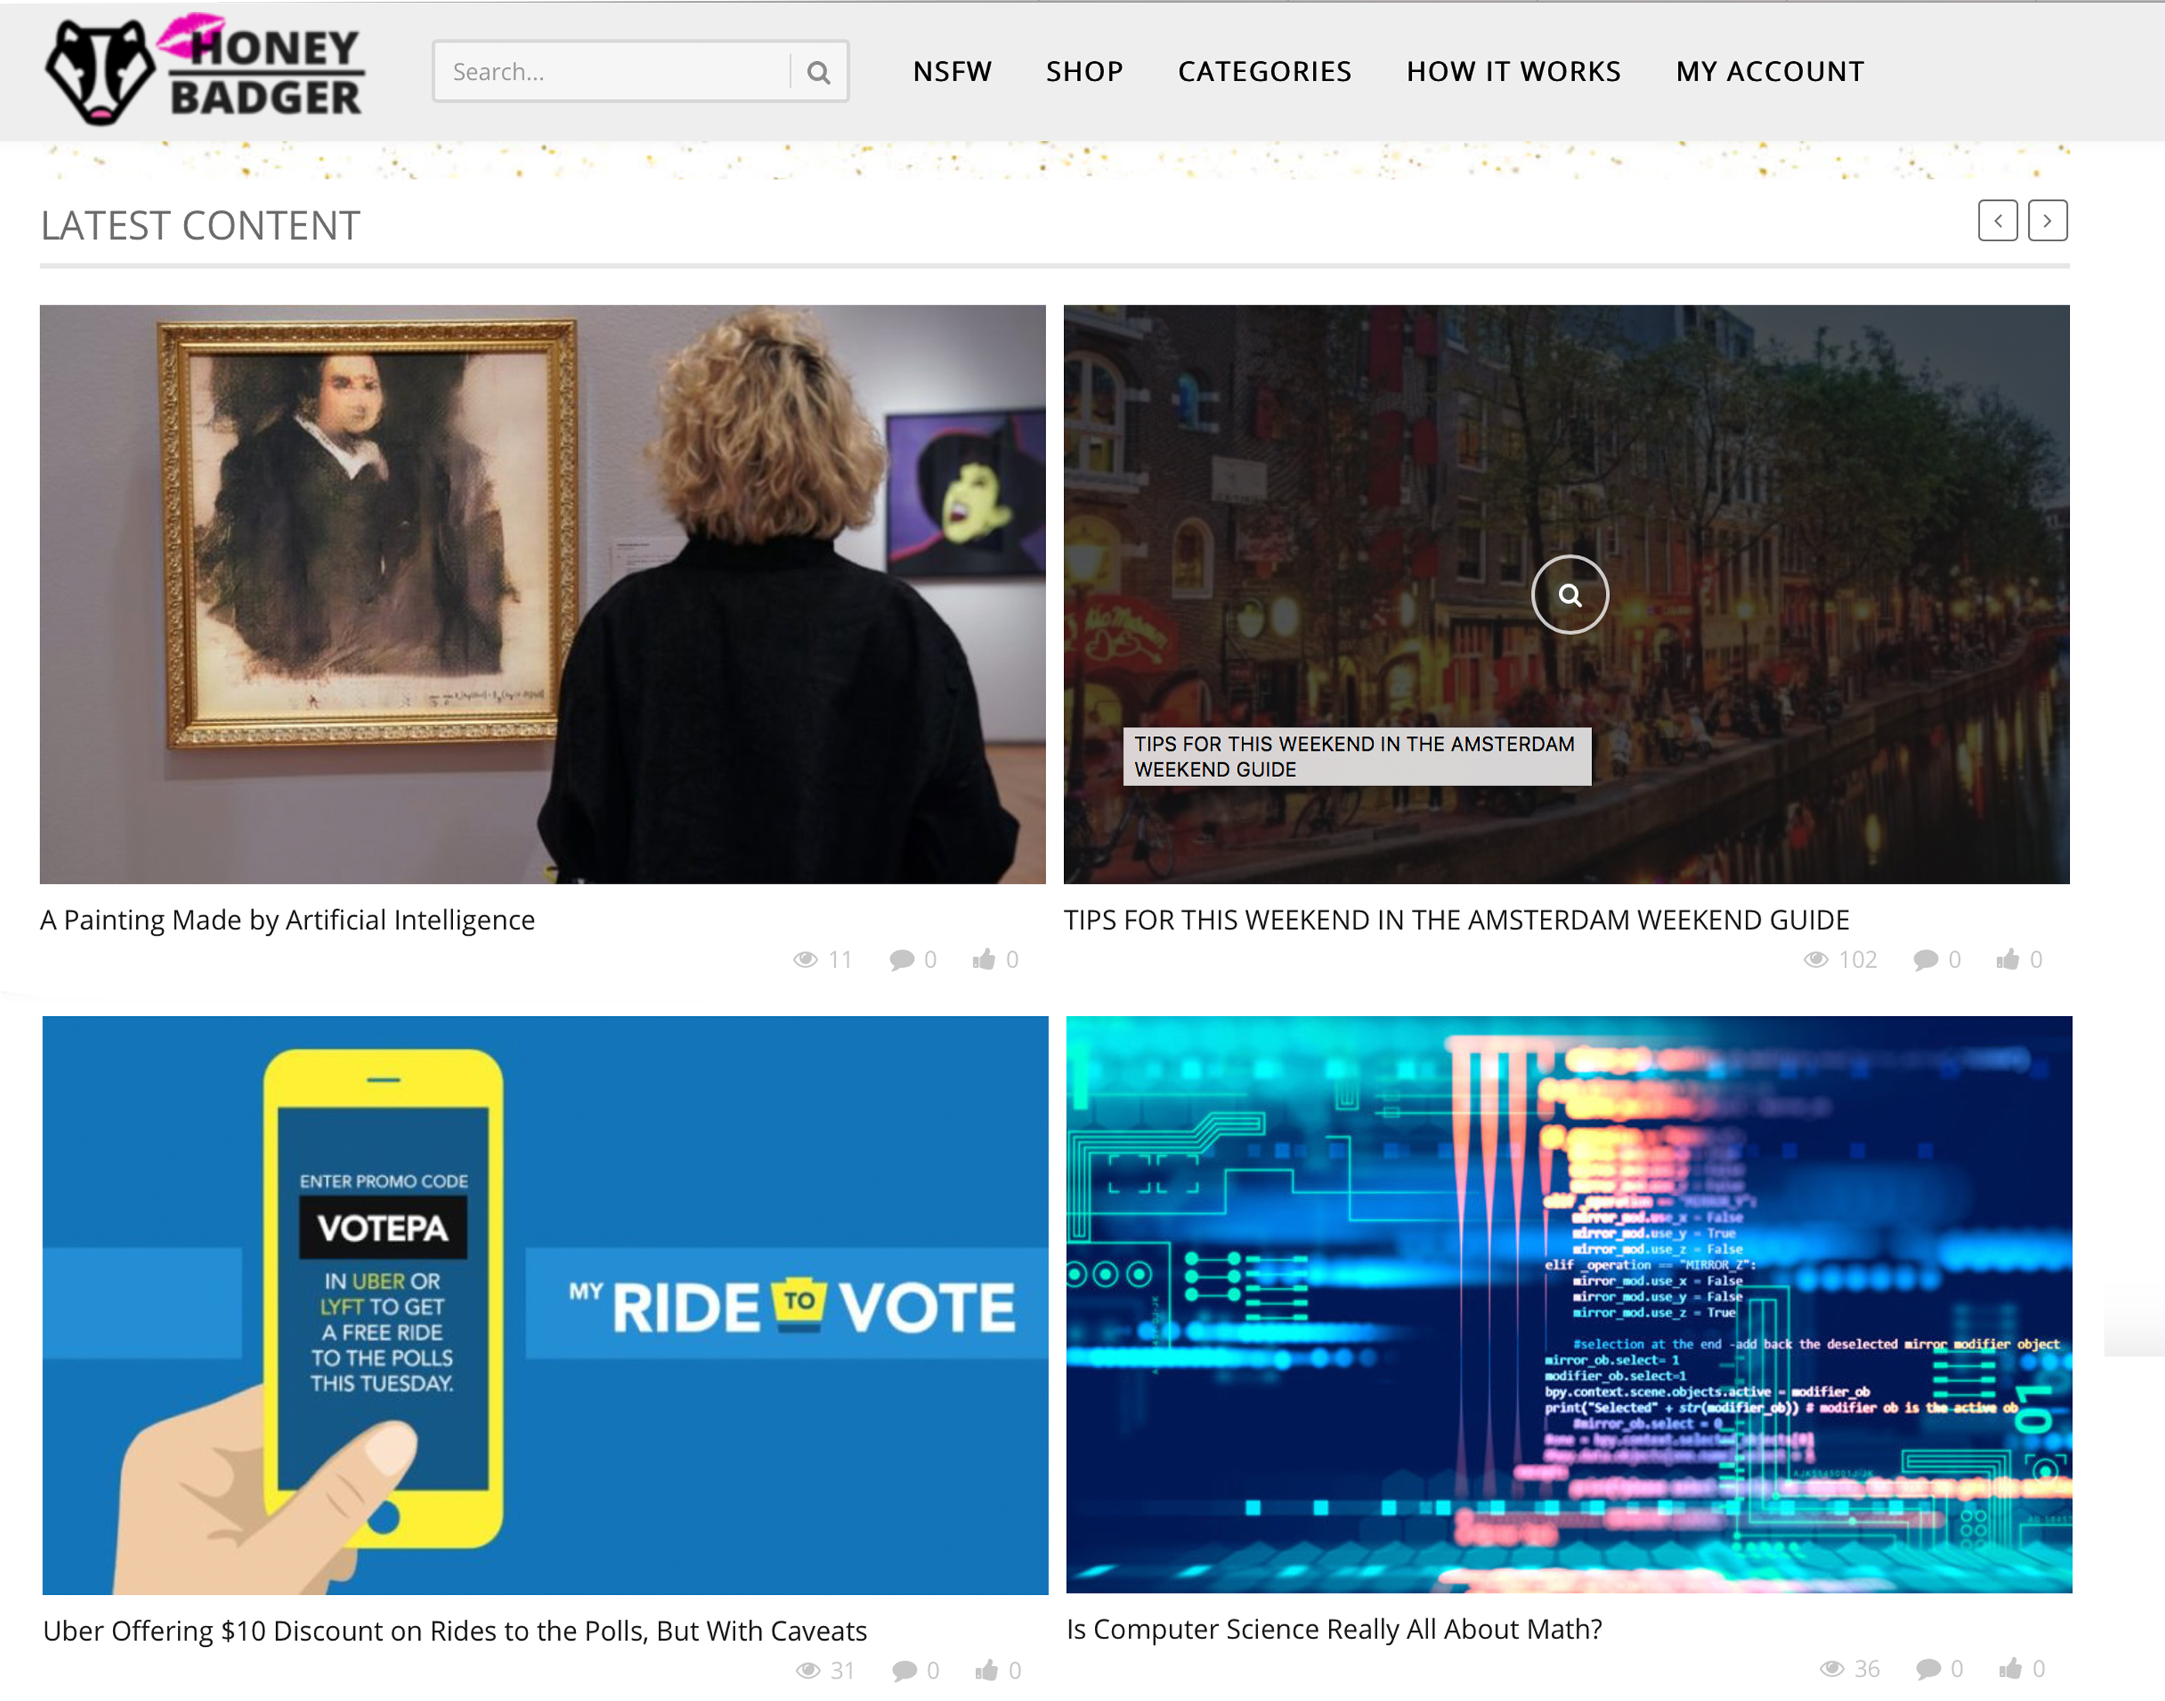Click the search magnifier icon
This screenshot has width=2165, height=1701.
point(819,70)
